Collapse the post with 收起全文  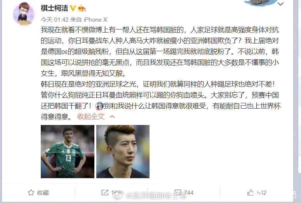(x=91, y=116)
